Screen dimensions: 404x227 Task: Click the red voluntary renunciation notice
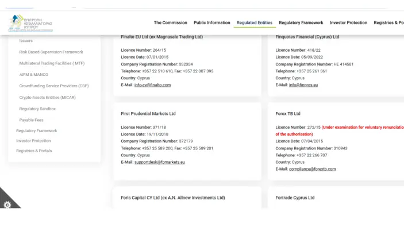point(340,131)
